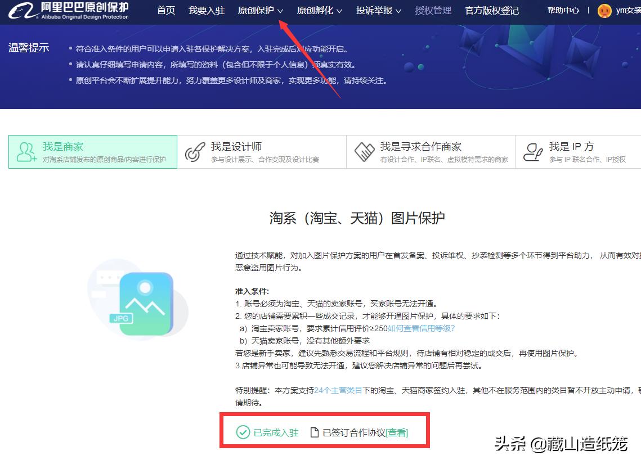Viewport: 641px width, 465px height.
Task: Click the tag icon beside 我是寻求合作商家
Action: pos(365,151)
